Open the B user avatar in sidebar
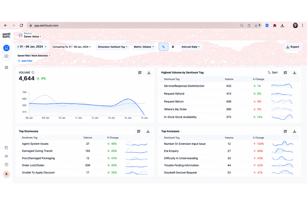Screen dimensions: 307x205 [x=7, y=174]
